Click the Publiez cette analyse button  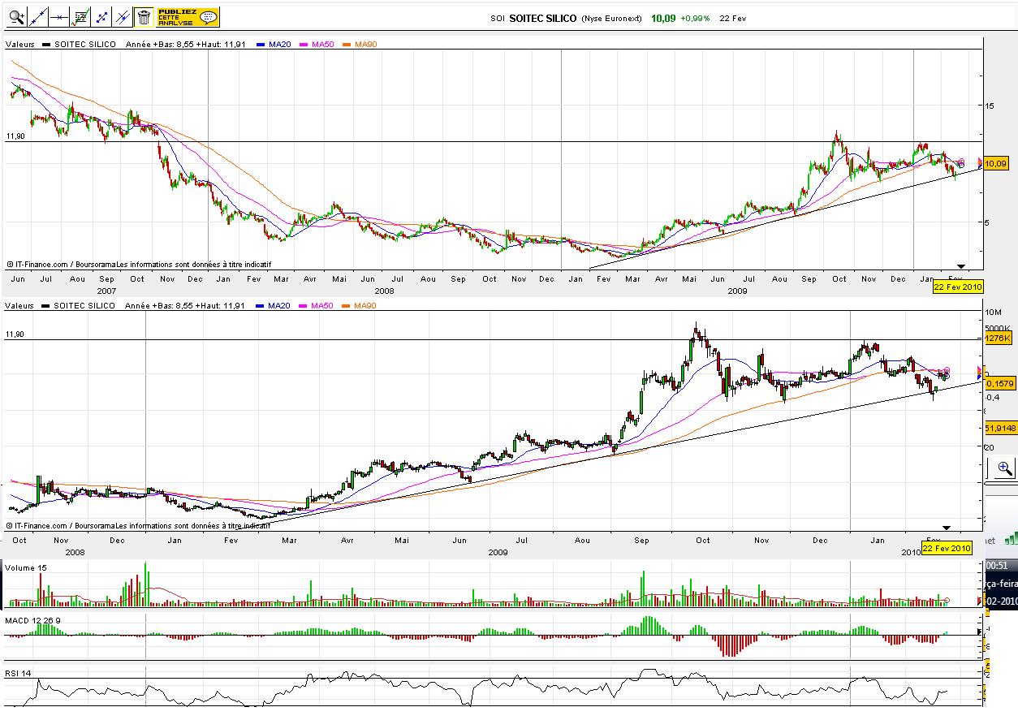[187, 16]
